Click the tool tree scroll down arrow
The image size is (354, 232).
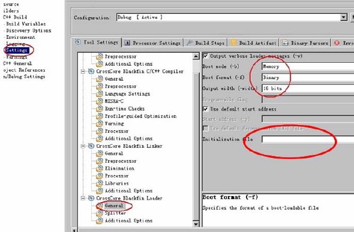pyautogui.click(x=196, y=224)
